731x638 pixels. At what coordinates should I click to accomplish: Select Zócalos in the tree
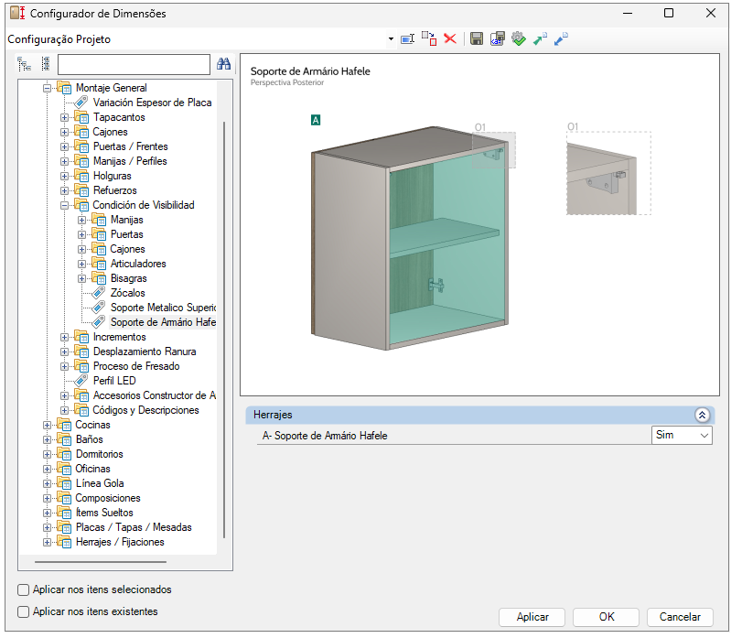128,293
